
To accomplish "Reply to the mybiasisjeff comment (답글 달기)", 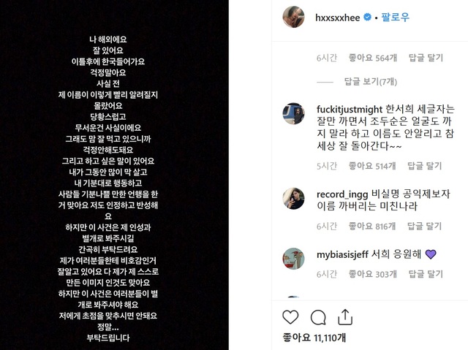I will [x=426, y=274].
